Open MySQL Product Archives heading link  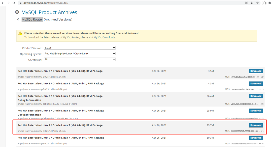pos(49,12)
